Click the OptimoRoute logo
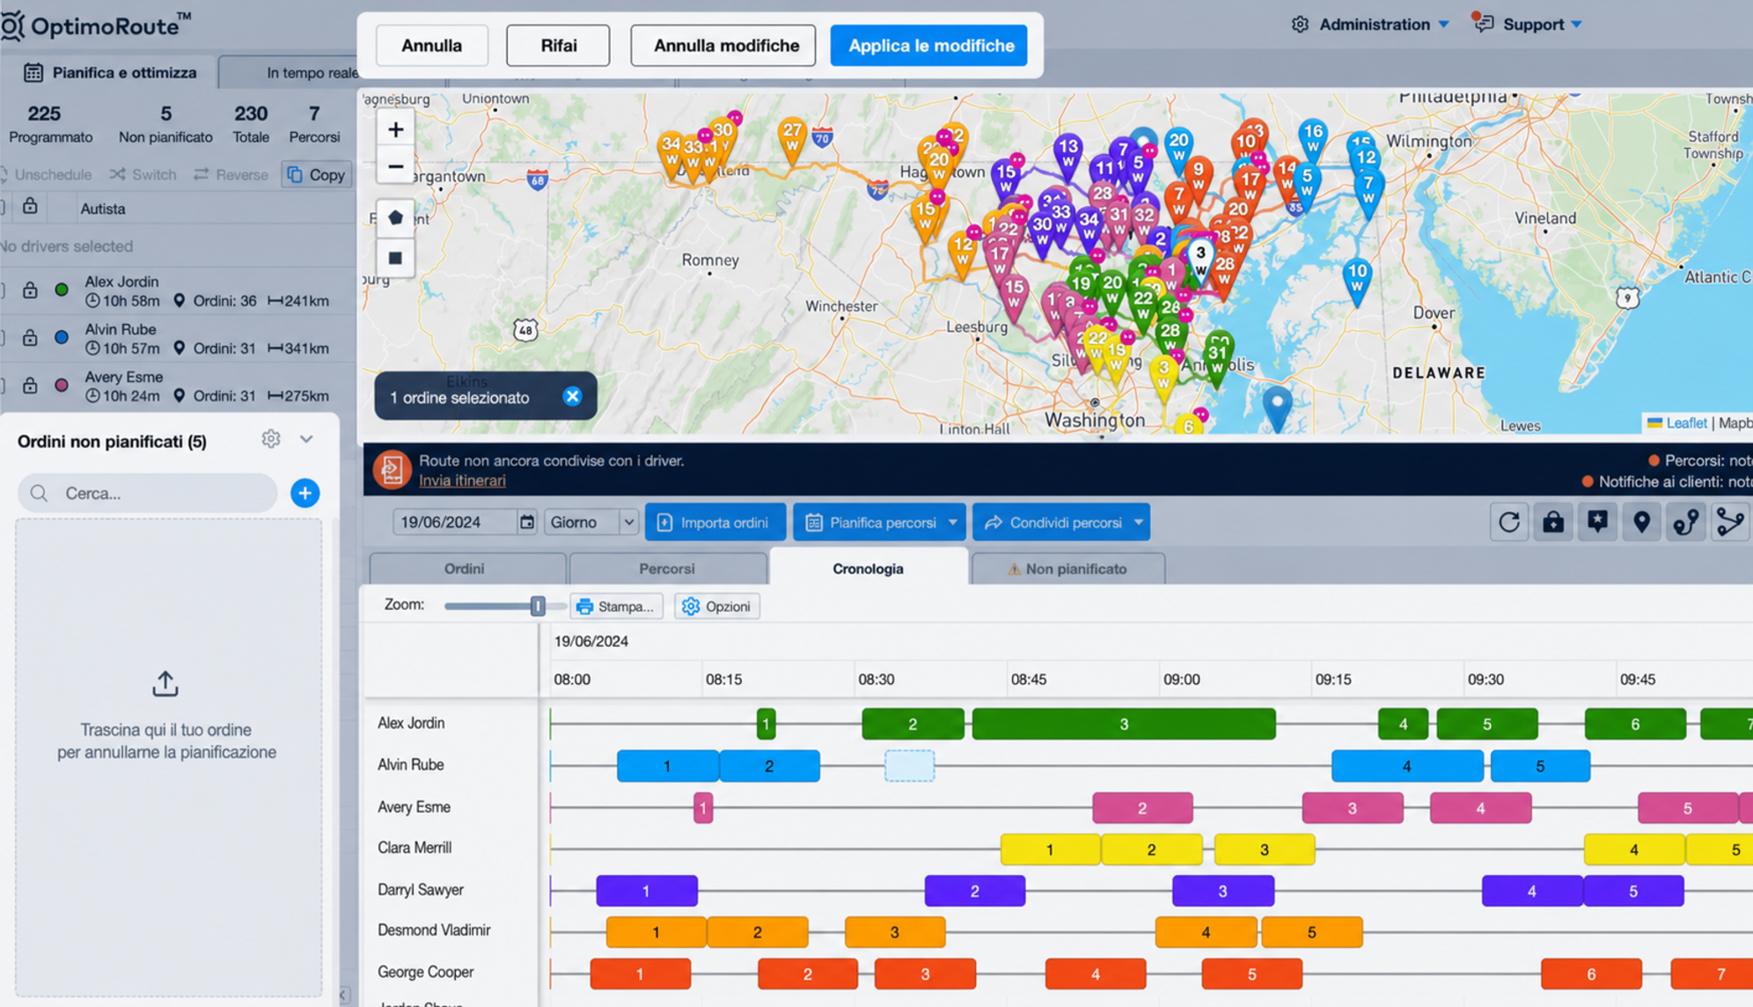Image resolution: width=1753 pixels, height=1007 pixels. coord(95,26)
